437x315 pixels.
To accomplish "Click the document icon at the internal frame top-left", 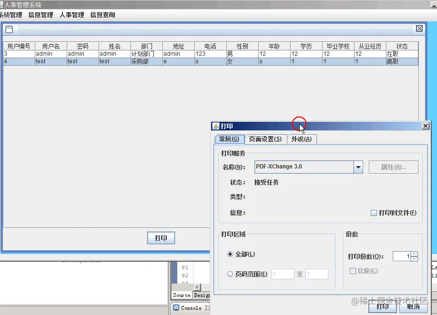I will [8, 29].
